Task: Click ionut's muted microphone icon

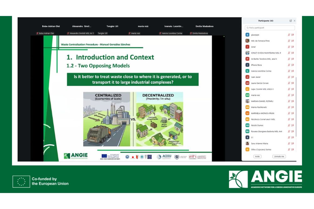Action: pos(289,47)
